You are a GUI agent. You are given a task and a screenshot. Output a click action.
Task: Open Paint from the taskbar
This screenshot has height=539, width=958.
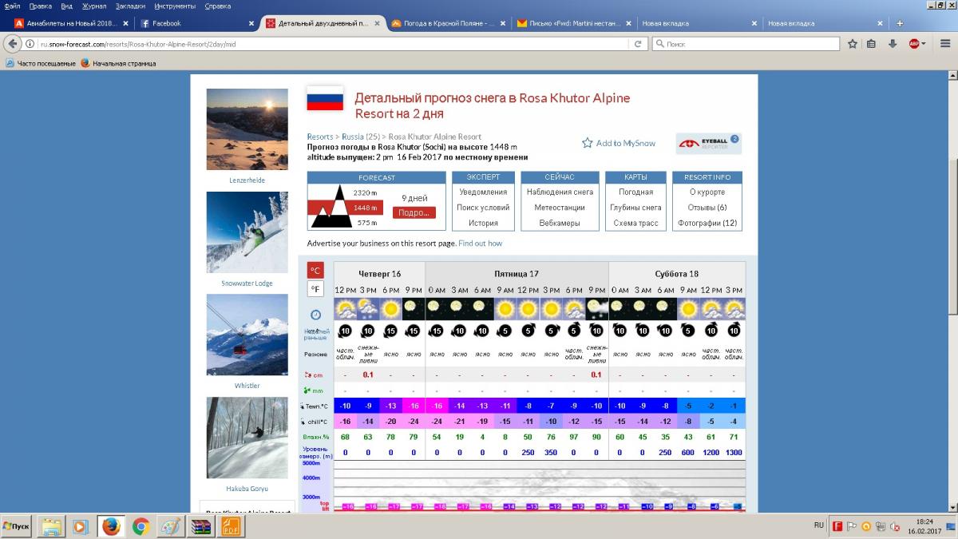[170, 525]
